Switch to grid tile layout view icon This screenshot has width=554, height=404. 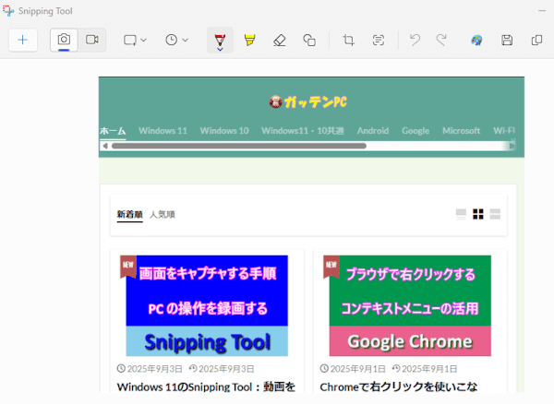[x=478, y=214]
